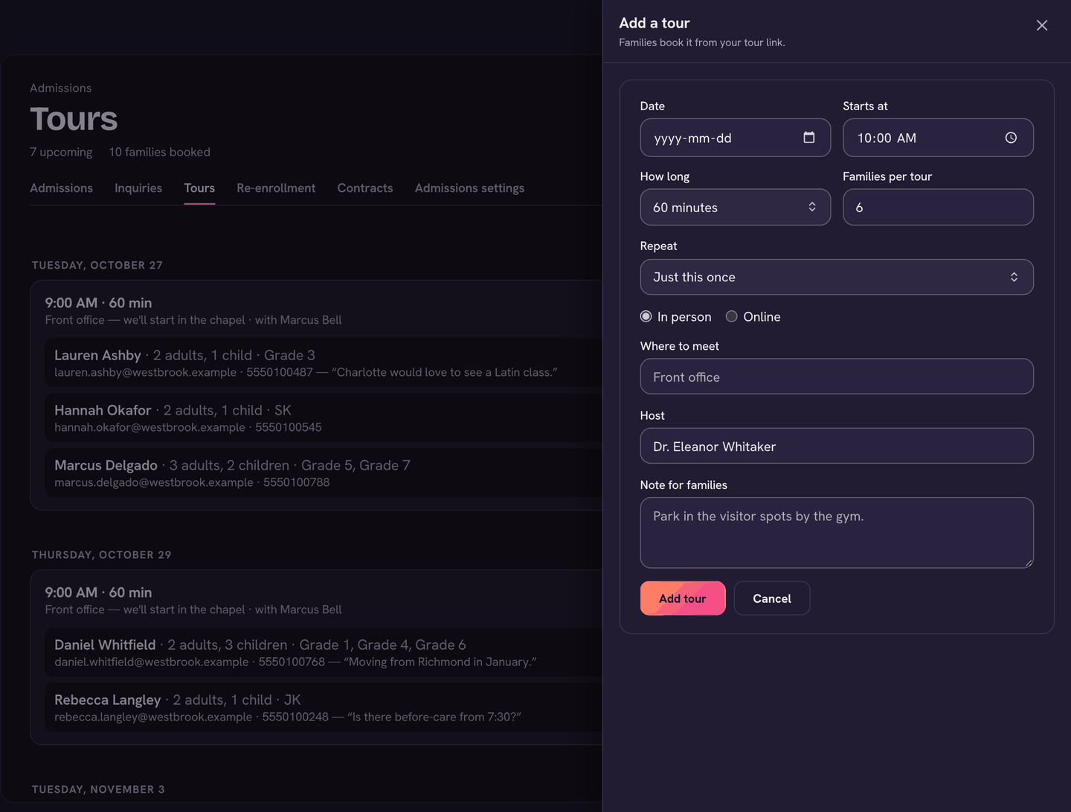Viewport: 1071px width, 812px height.
Task: Click the clock icon in Starts at field
Action: [1011, 138]
